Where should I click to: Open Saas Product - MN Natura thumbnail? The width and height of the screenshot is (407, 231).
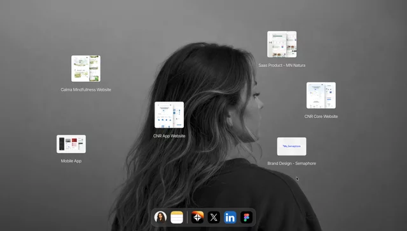point(282,44)
